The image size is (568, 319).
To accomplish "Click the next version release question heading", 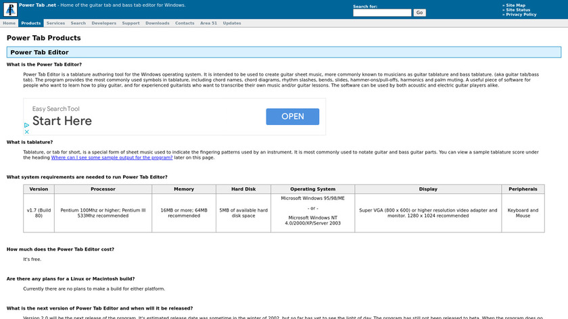I will coord(99,308).
